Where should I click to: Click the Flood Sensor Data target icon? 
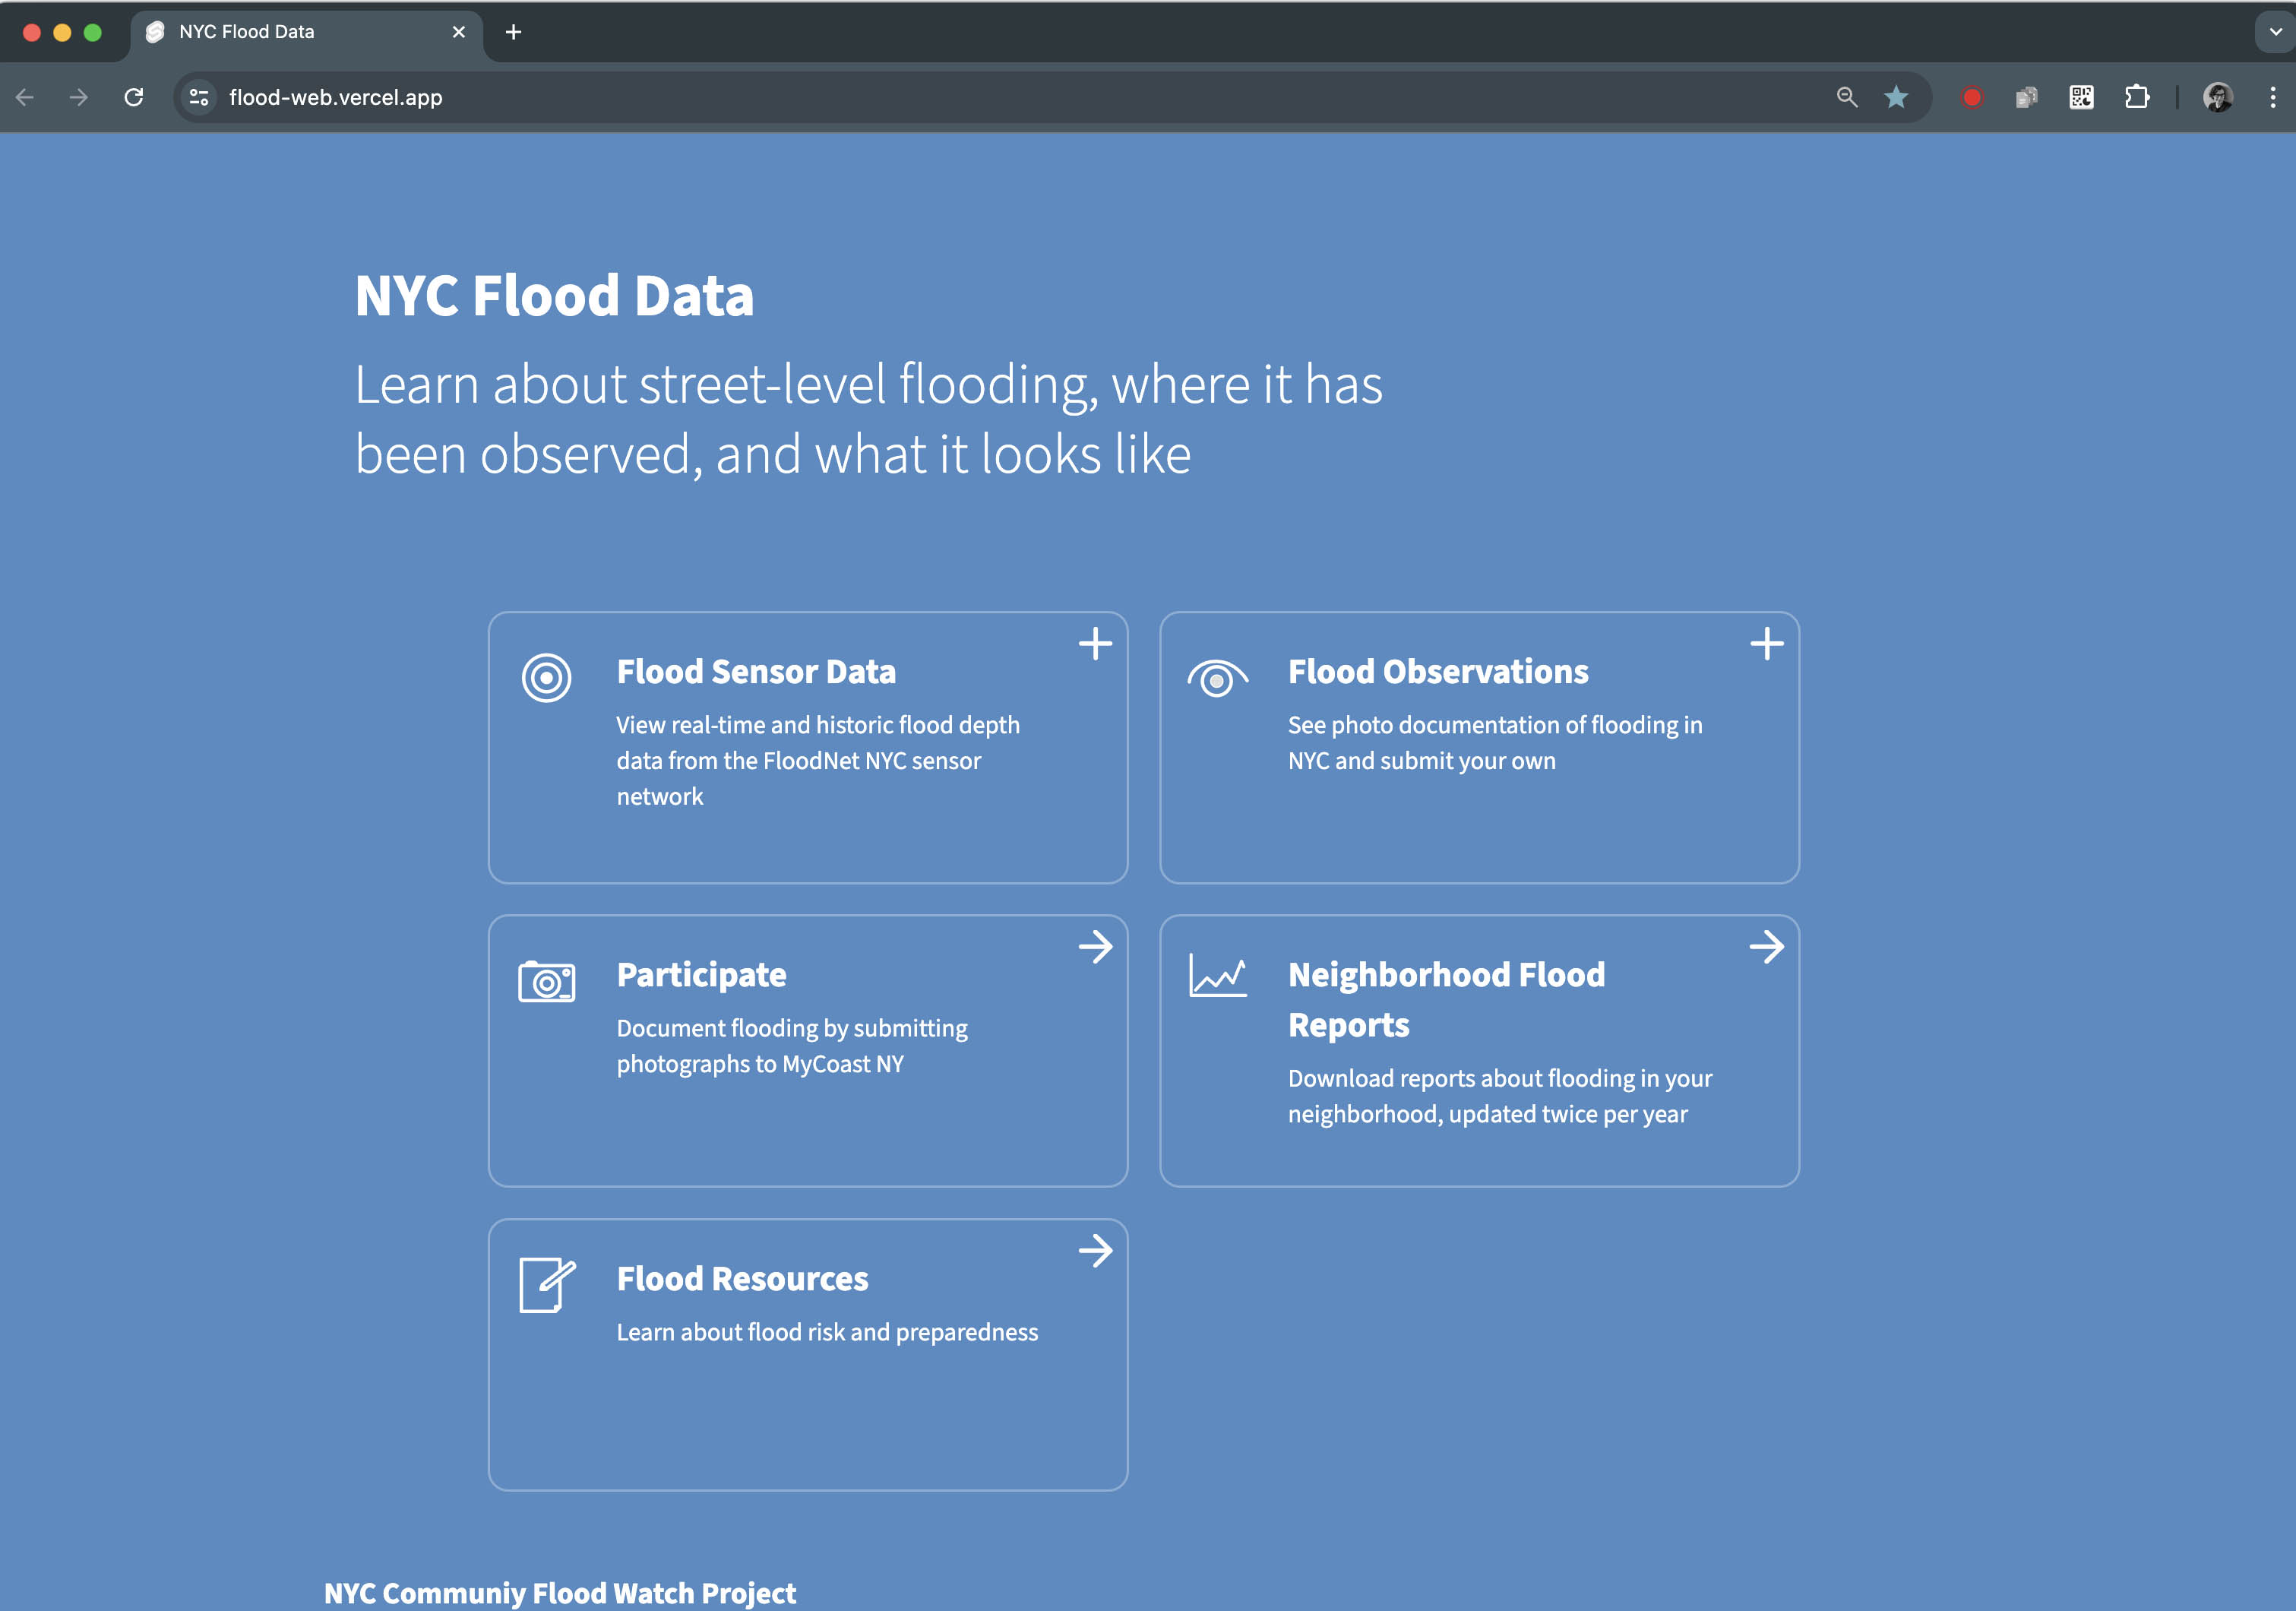click(546, 678)
